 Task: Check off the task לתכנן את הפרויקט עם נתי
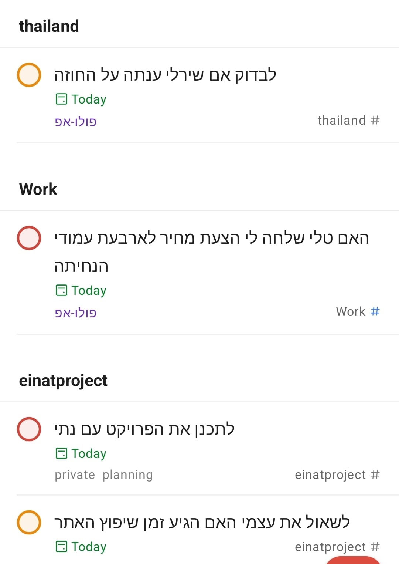(x=29, y=429)
